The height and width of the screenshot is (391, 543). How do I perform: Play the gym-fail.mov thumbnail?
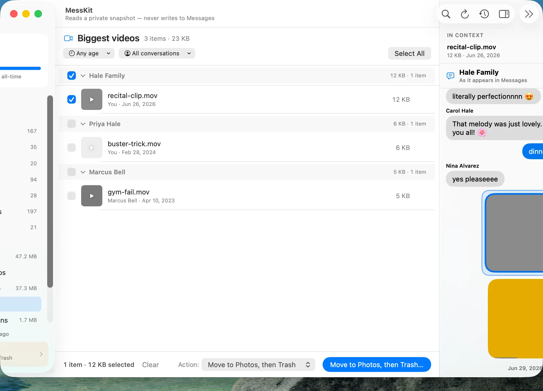pos(92,196)
